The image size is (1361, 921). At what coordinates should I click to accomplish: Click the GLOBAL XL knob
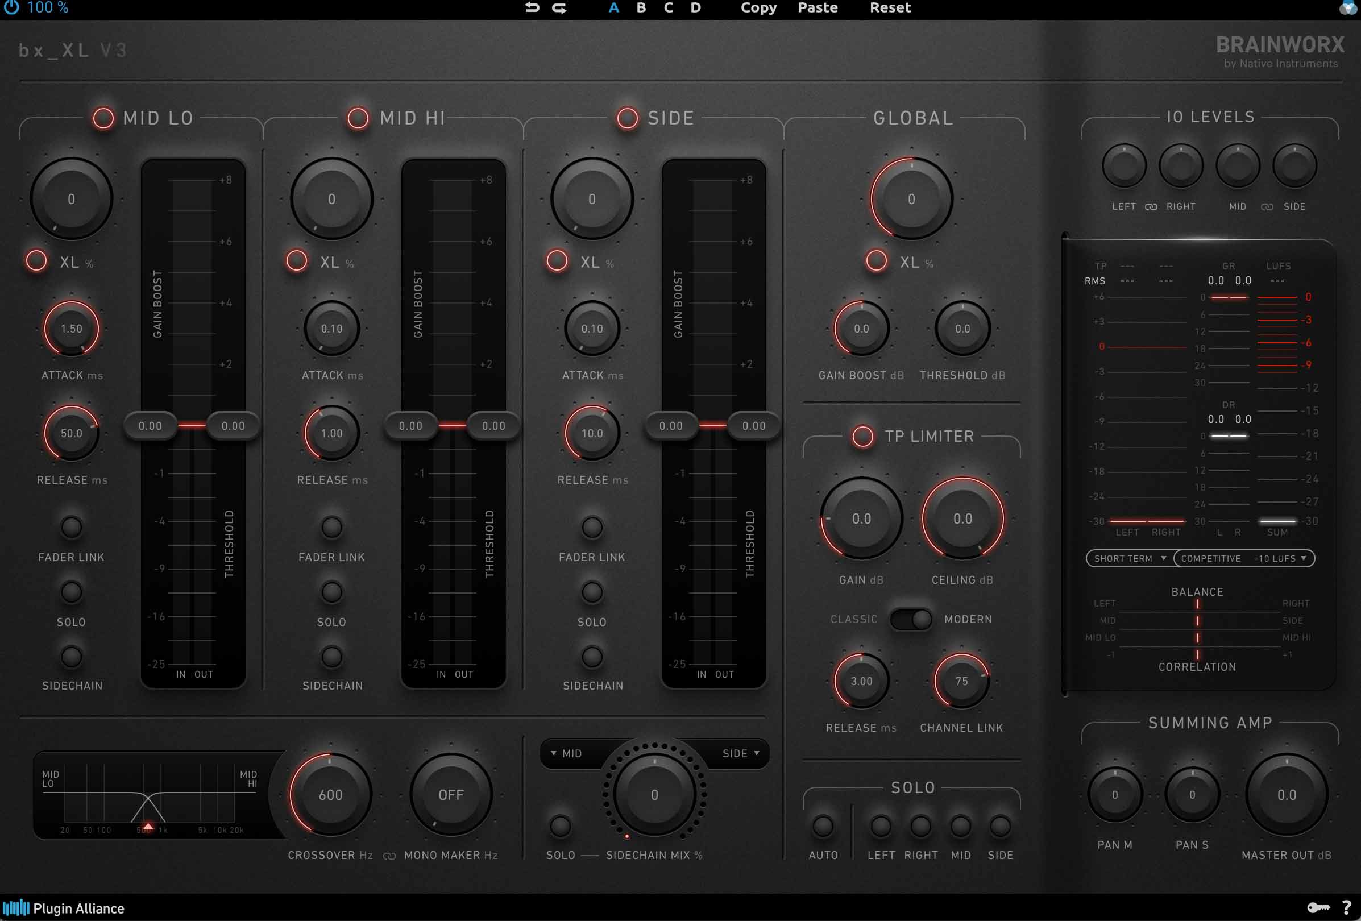click(911, 199)
